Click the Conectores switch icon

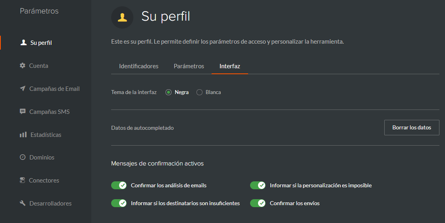(22, 180)
